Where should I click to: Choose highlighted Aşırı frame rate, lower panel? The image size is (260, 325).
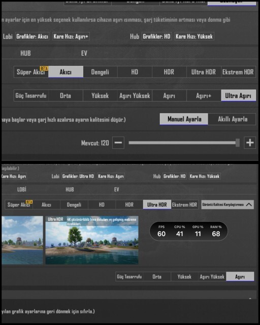[240, 276]
